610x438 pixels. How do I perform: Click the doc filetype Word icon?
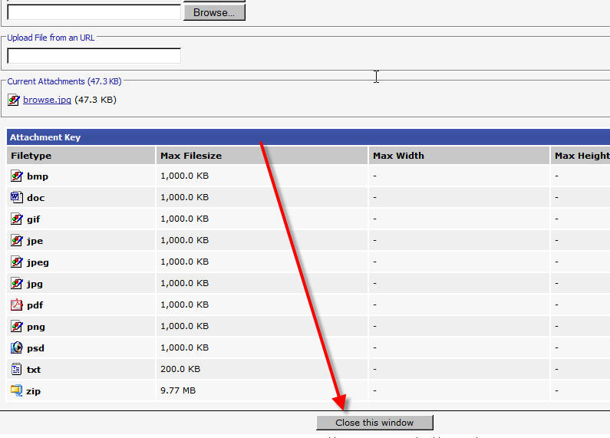[16, 198]
